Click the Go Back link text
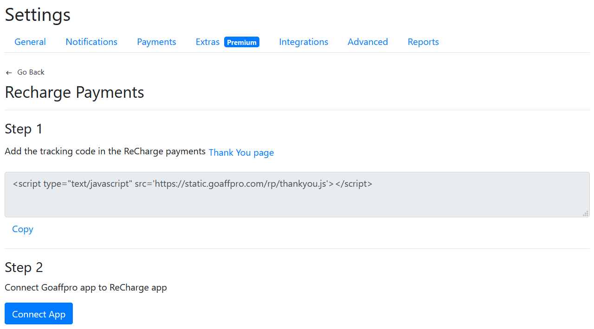Screen dimensions: 594x329 (x=31, y=72)
